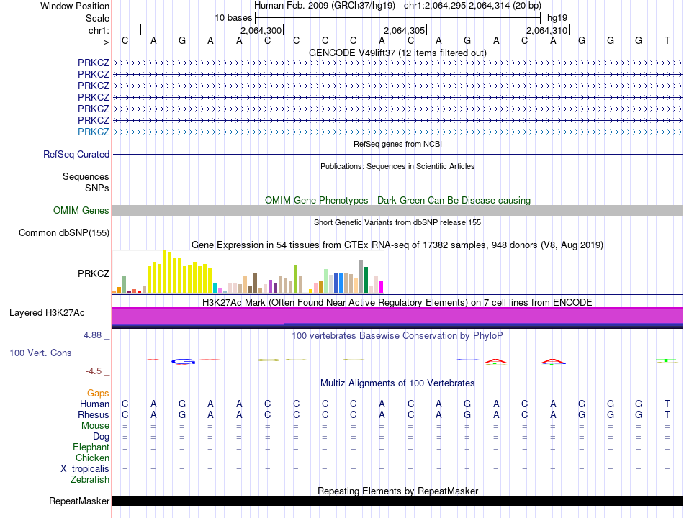Click the gray OMIM Genes bar
Screen dimensions: 684x518
click(x=397, y=210)
